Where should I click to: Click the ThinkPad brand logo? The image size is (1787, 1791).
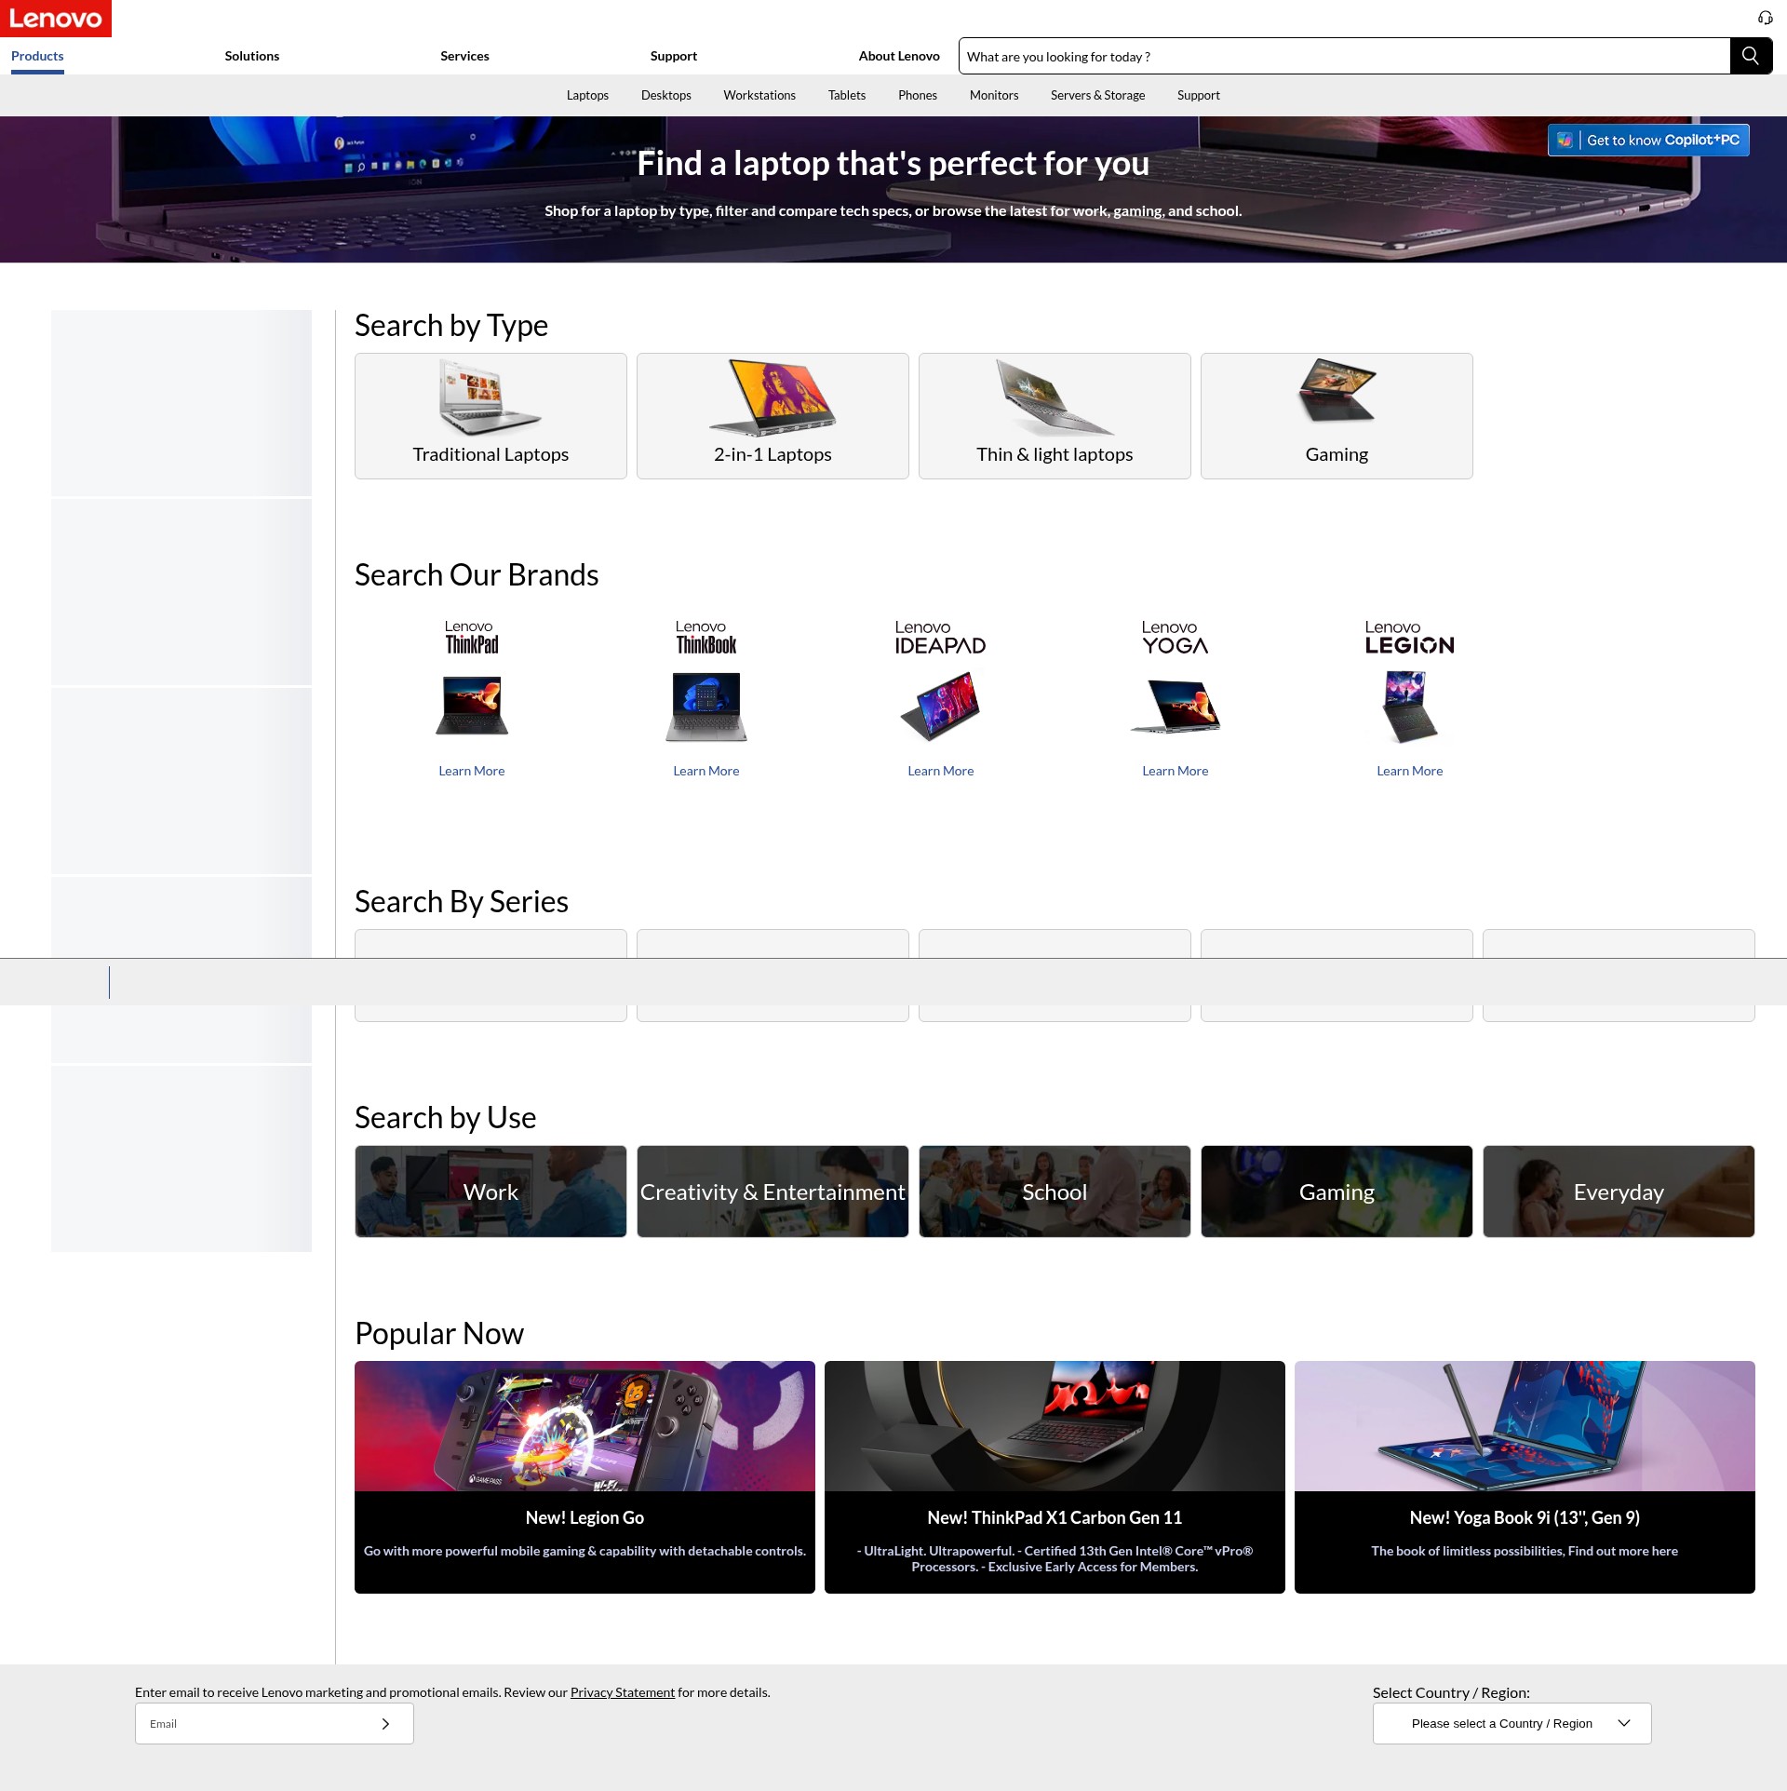pyautogui.click(x=471, y=638)
